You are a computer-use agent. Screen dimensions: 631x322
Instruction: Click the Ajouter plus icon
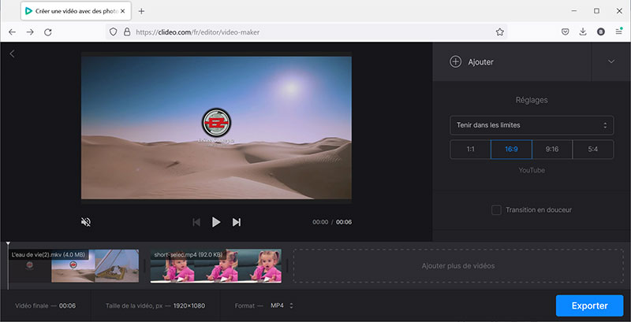coord(456,62)
